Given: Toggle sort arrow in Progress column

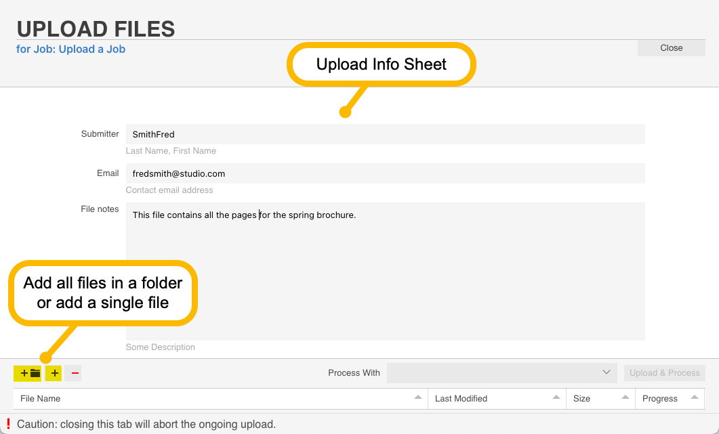Looking at the screenshot, I should (x=695, y=397).
